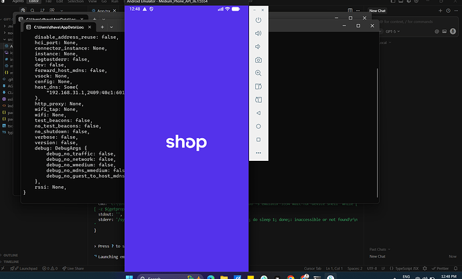Click the chat input field
Screen dimensions: 462x279
coord(414,22)
